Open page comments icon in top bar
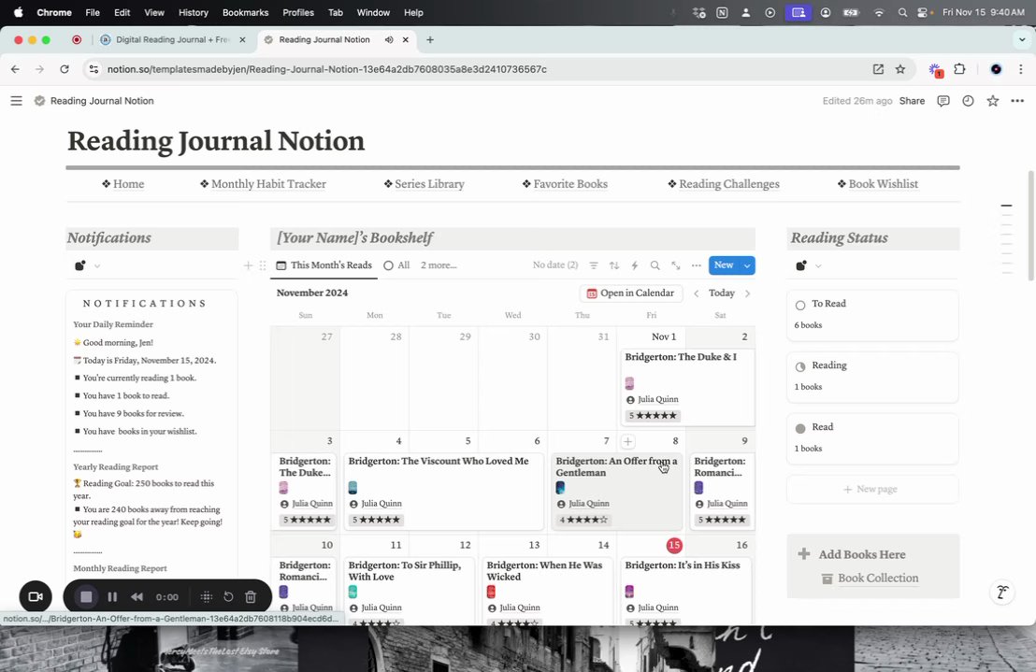 coord(942,101)
